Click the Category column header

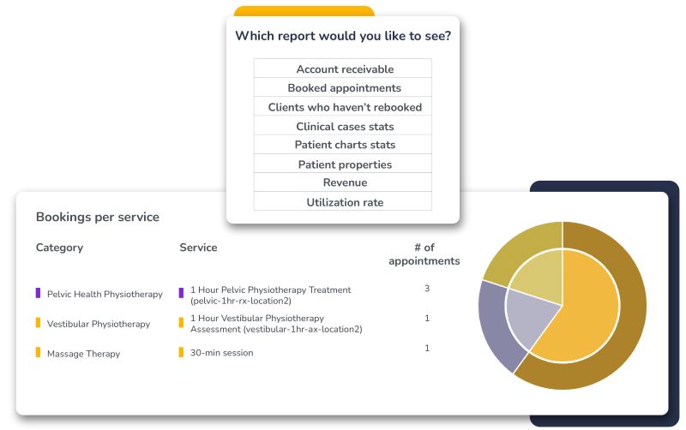(x=59, y=248)
